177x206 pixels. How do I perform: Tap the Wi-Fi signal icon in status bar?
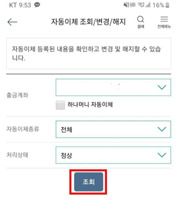[x=141, y=5]
